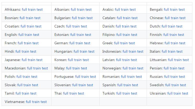This screenshot has width=195, height=109.
Task: Open the Vietnamese full link
Action: [28, 101]
